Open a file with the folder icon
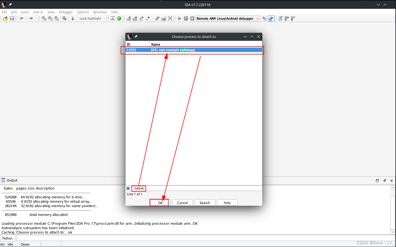 tap(5, 18)
